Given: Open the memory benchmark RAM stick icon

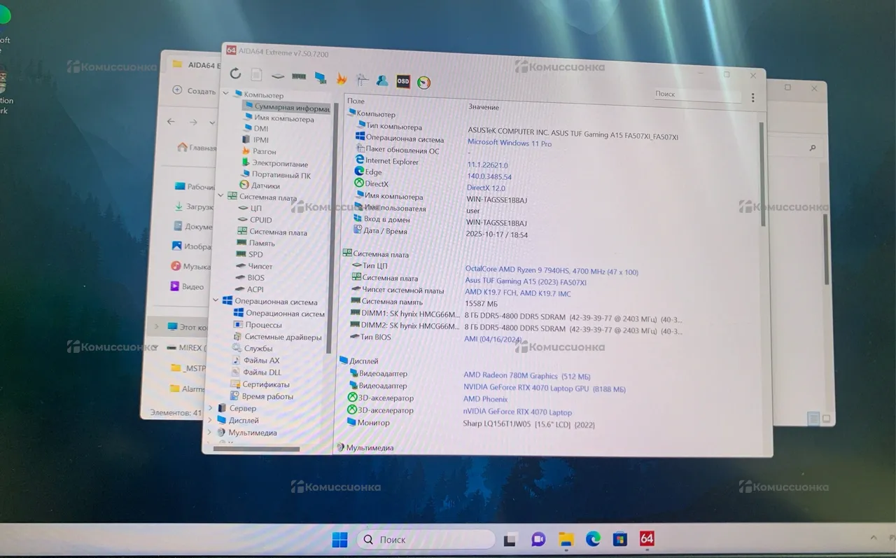Looking at the screenshot, I should (x=299, y=76).
